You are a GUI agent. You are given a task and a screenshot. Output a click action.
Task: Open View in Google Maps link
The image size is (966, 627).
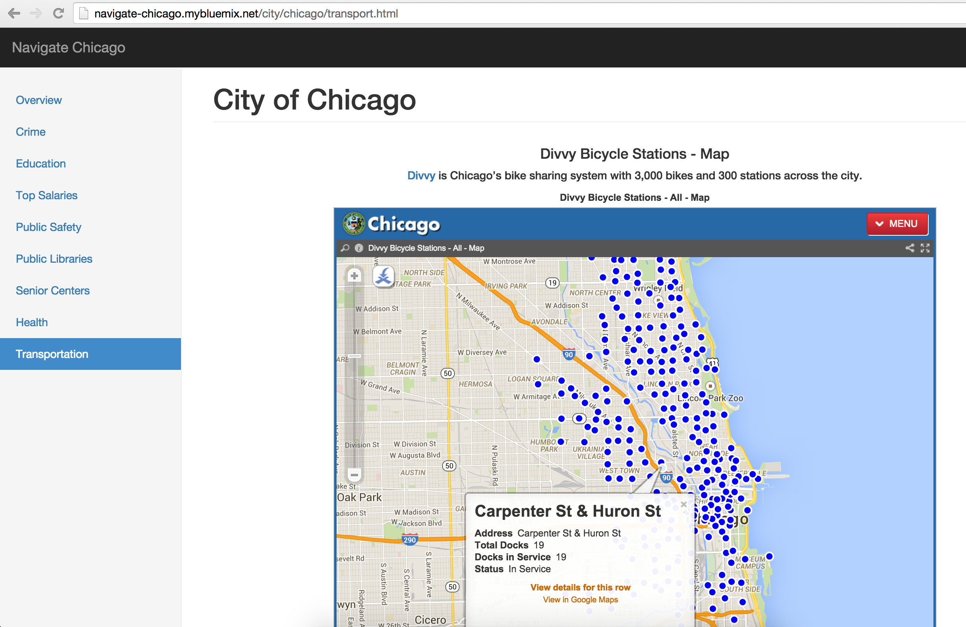pyautogui.click(x=580, y=599)
